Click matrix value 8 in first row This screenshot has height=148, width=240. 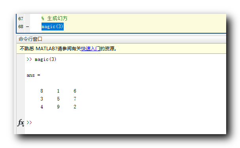click(42, 91)
